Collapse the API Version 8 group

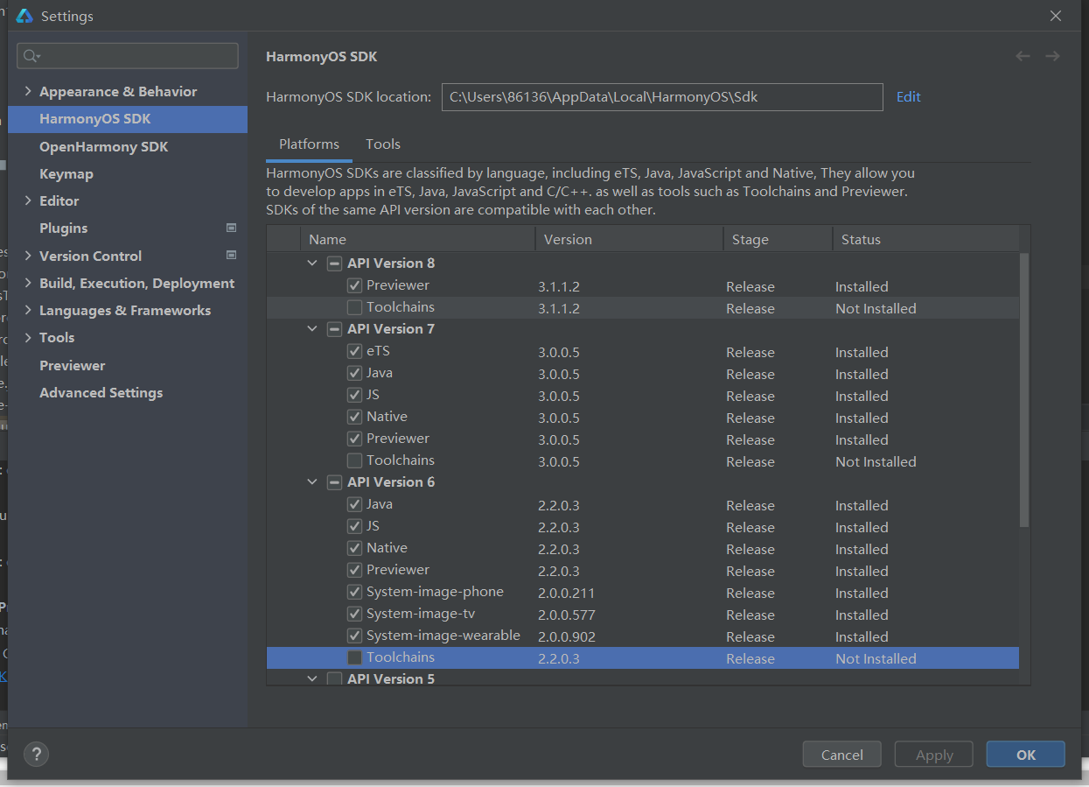(312, 264)
